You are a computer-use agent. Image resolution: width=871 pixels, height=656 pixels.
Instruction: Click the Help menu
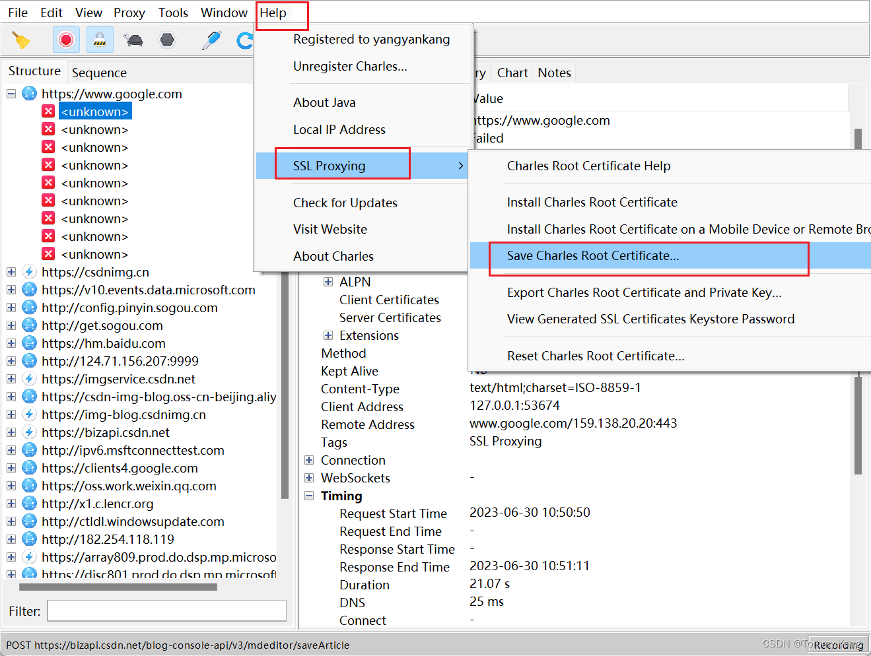coord(273,13)
